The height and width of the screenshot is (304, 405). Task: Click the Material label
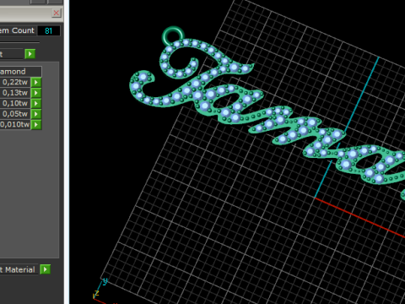19,269
